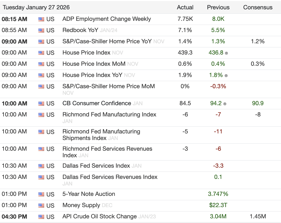Viewport: 281px width, 223px height.
Task: Click the revised marker beside 436.8
Action: 226,53
